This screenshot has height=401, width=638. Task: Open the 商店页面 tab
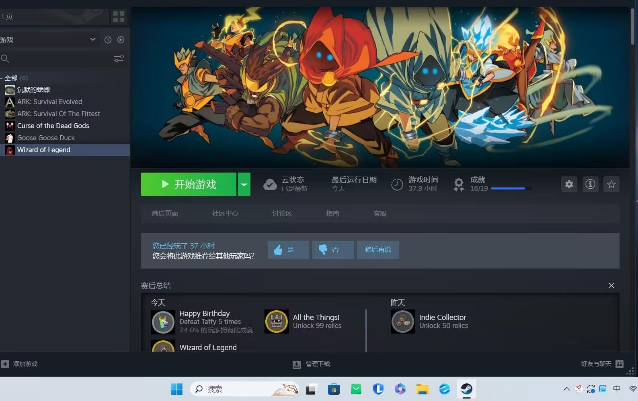pyautogui.click(x=165, y=214)
